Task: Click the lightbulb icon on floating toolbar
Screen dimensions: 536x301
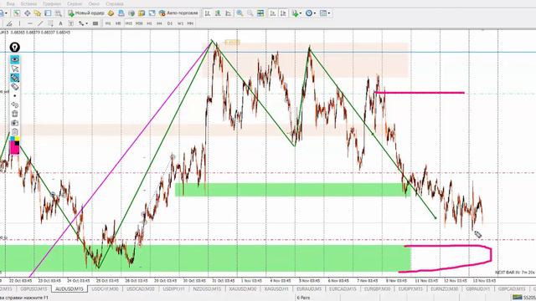Action: point(15,47)
